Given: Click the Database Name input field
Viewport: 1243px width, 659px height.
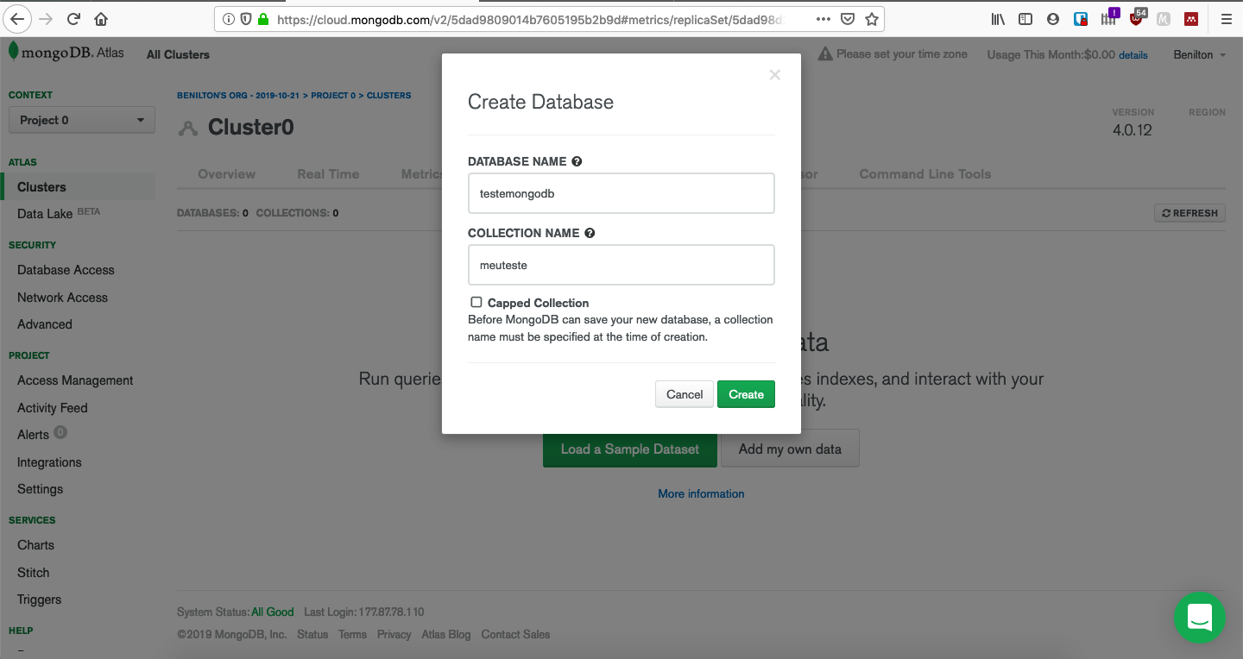Looking at the screenshot, I should [621, 193].
